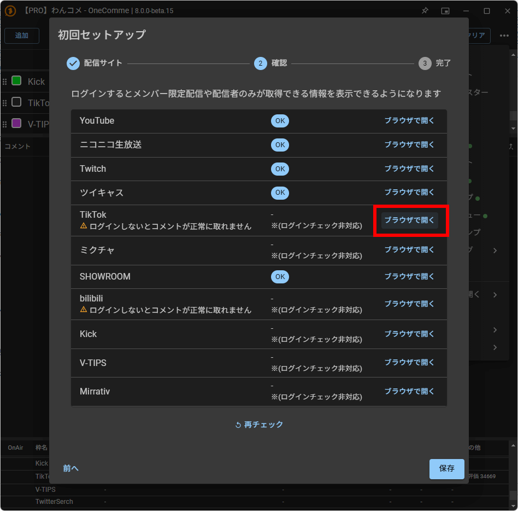Click the コメント label in the background window
This screenshot has height=511, width=518.
[x=17, y=147]
